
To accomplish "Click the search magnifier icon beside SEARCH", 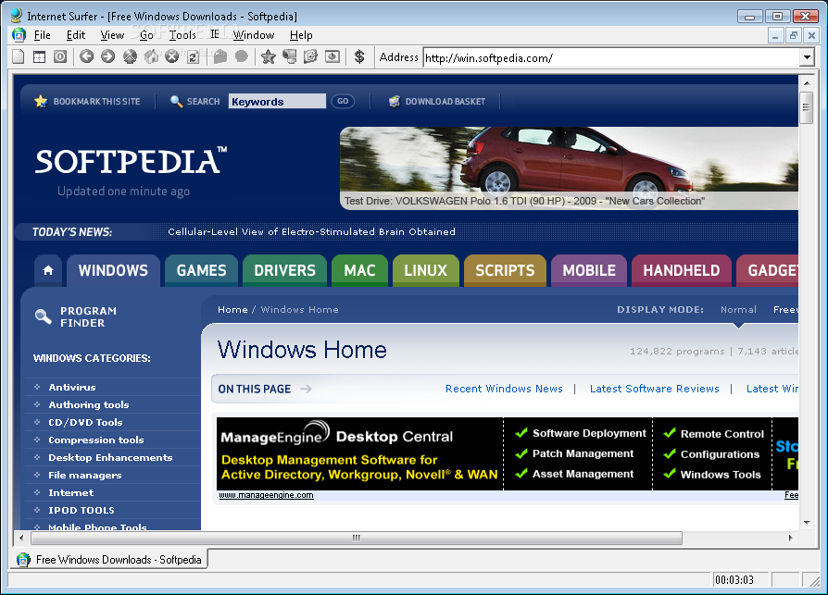I will [176, 101].
